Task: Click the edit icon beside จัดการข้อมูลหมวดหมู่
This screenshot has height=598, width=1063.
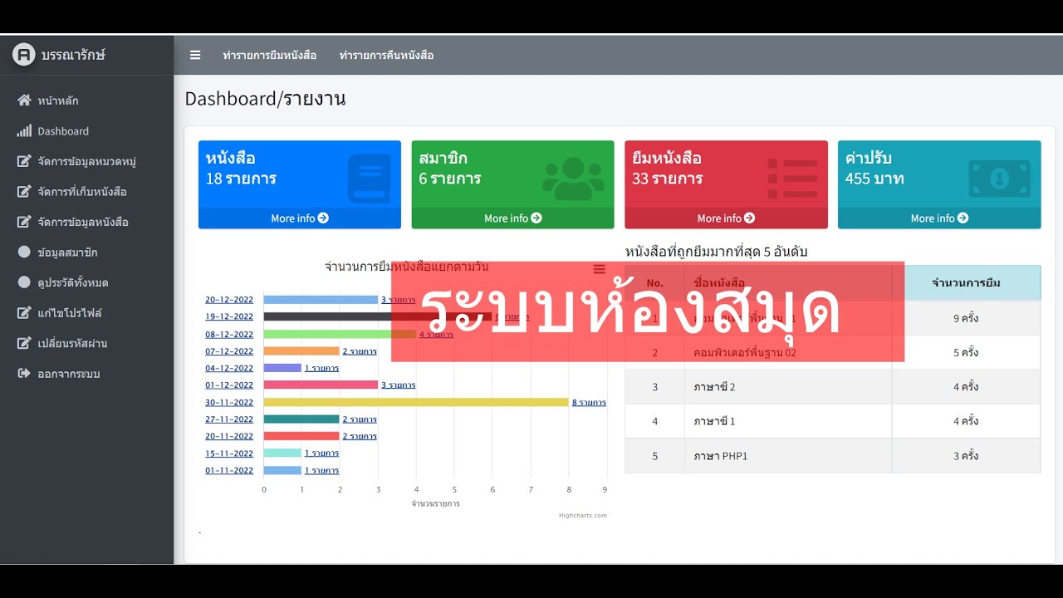Action: [24, 161]
